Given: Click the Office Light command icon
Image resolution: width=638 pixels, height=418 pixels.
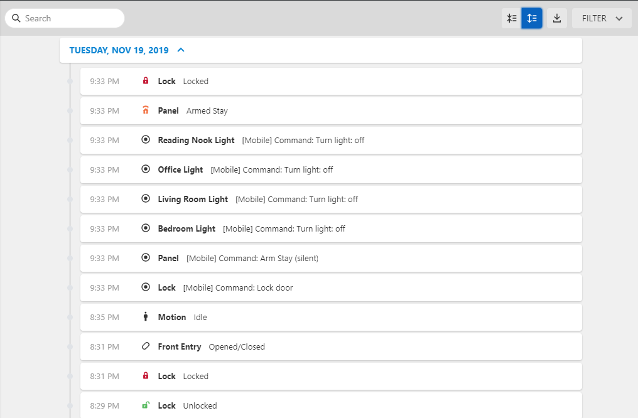Looking at the screenshot, I should [x=146, y=169].
